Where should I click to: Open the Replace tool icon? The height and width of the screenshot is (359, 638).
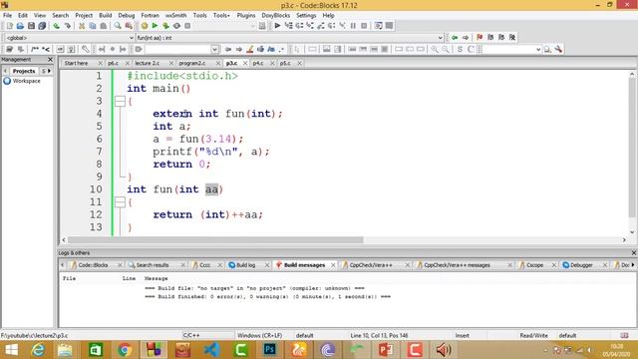(x=129, y=26)
